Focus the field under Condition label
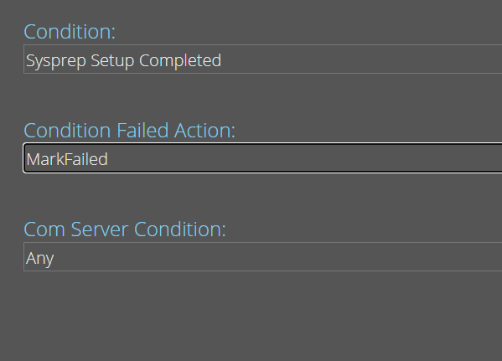Screen dimensions: 502x361 click(x=263, y=59)
